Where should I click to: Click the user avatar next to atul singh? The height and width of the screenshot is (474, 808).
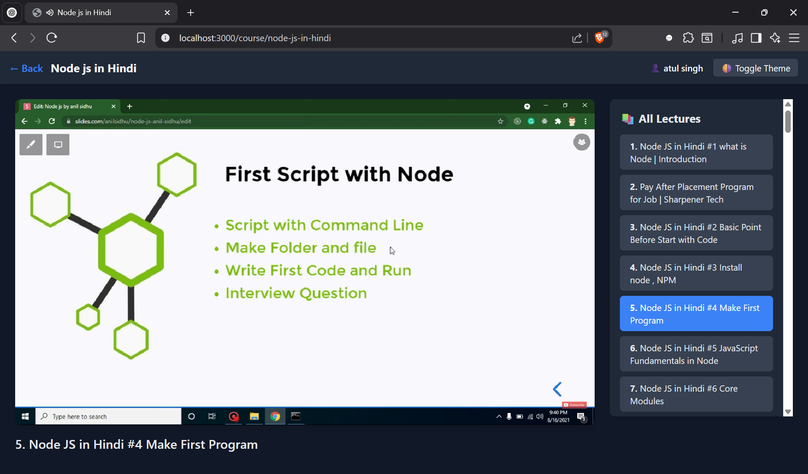pyautogui.click(x=655, y=68)
